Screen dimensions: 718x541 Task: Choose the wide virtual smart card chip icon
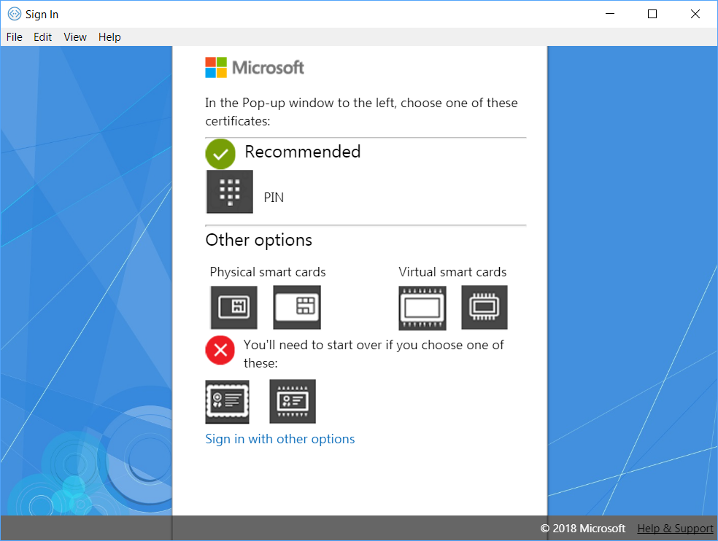422,308
